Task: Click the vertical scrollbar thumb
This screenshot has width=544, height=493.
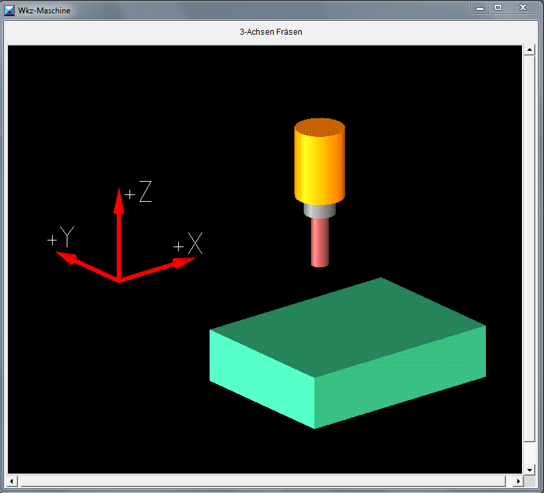Action: (529, 249)
